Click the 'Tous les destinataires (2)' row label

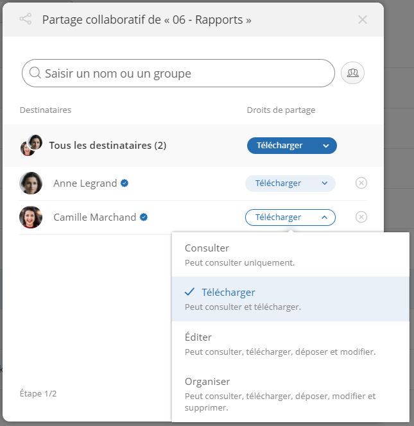108,146
